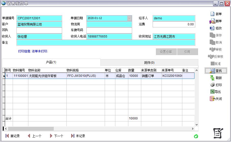Open the 单据日期 date dropdown
This screenshot has height=142, width=231.
tap(129, 18)
